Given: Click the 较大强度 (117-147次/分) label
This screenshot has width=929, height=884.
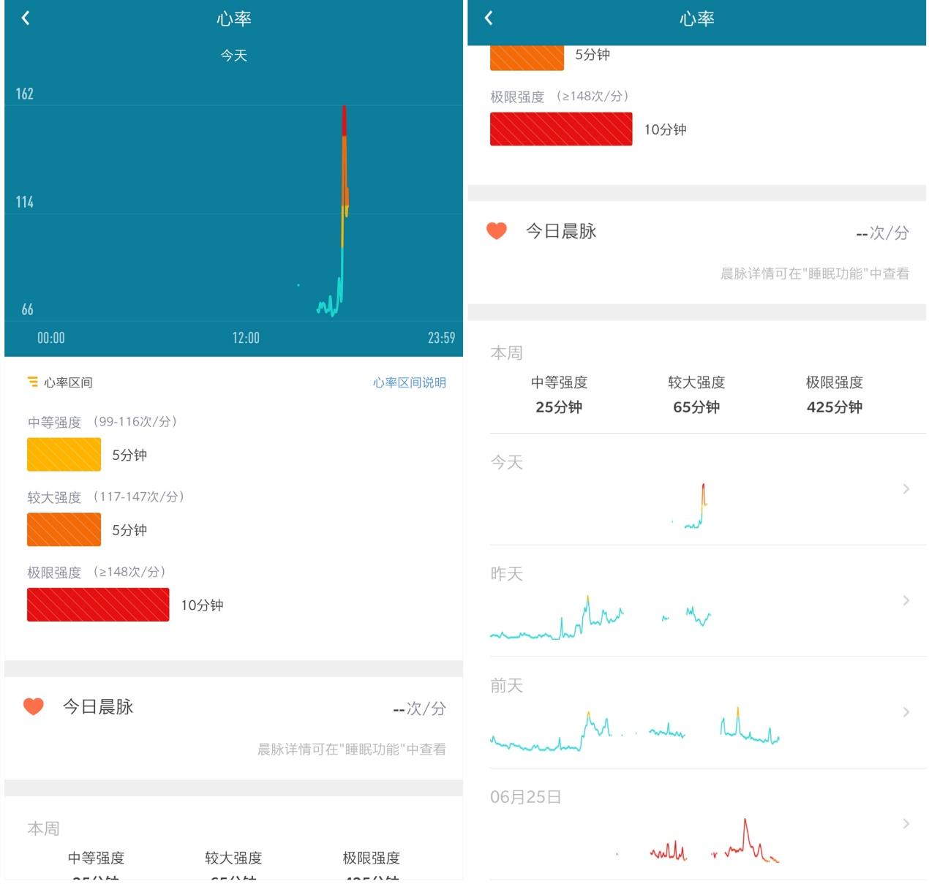Looking at the screenshot, I should [x=106, y=497].
